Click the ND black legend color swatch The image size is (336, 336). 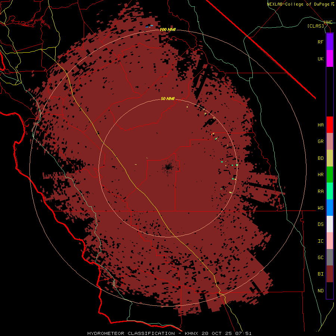click(x=330, y=290)
